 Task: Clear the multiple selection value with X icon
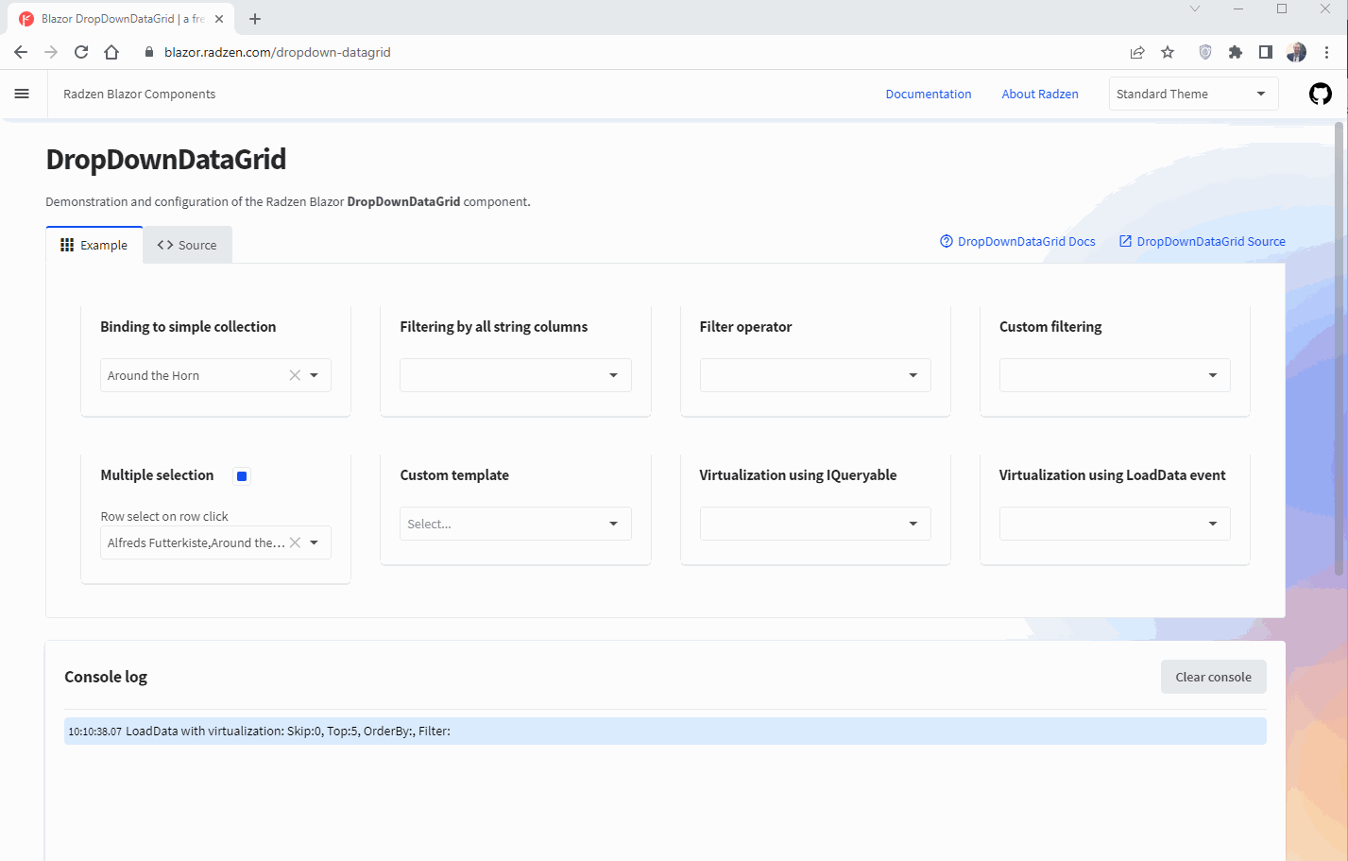tap(294, 542)
